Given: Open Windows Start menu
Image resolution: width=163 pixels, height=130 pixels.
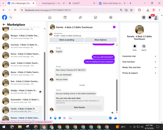Looking at the screenshot, I should coord(4,127).
